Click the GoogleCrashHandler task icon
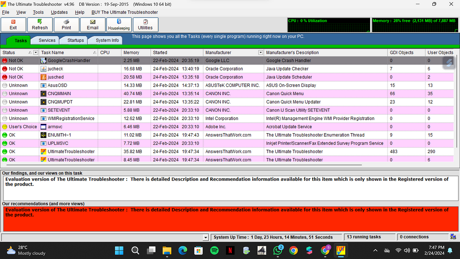This screenshot has width=460, height=259. (x=44, y=61)
